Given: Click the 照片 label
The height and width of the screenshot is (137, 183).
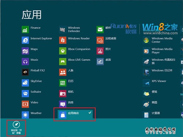Looking at the screenshot, I should pyautogui.click(x=108, y=49).
